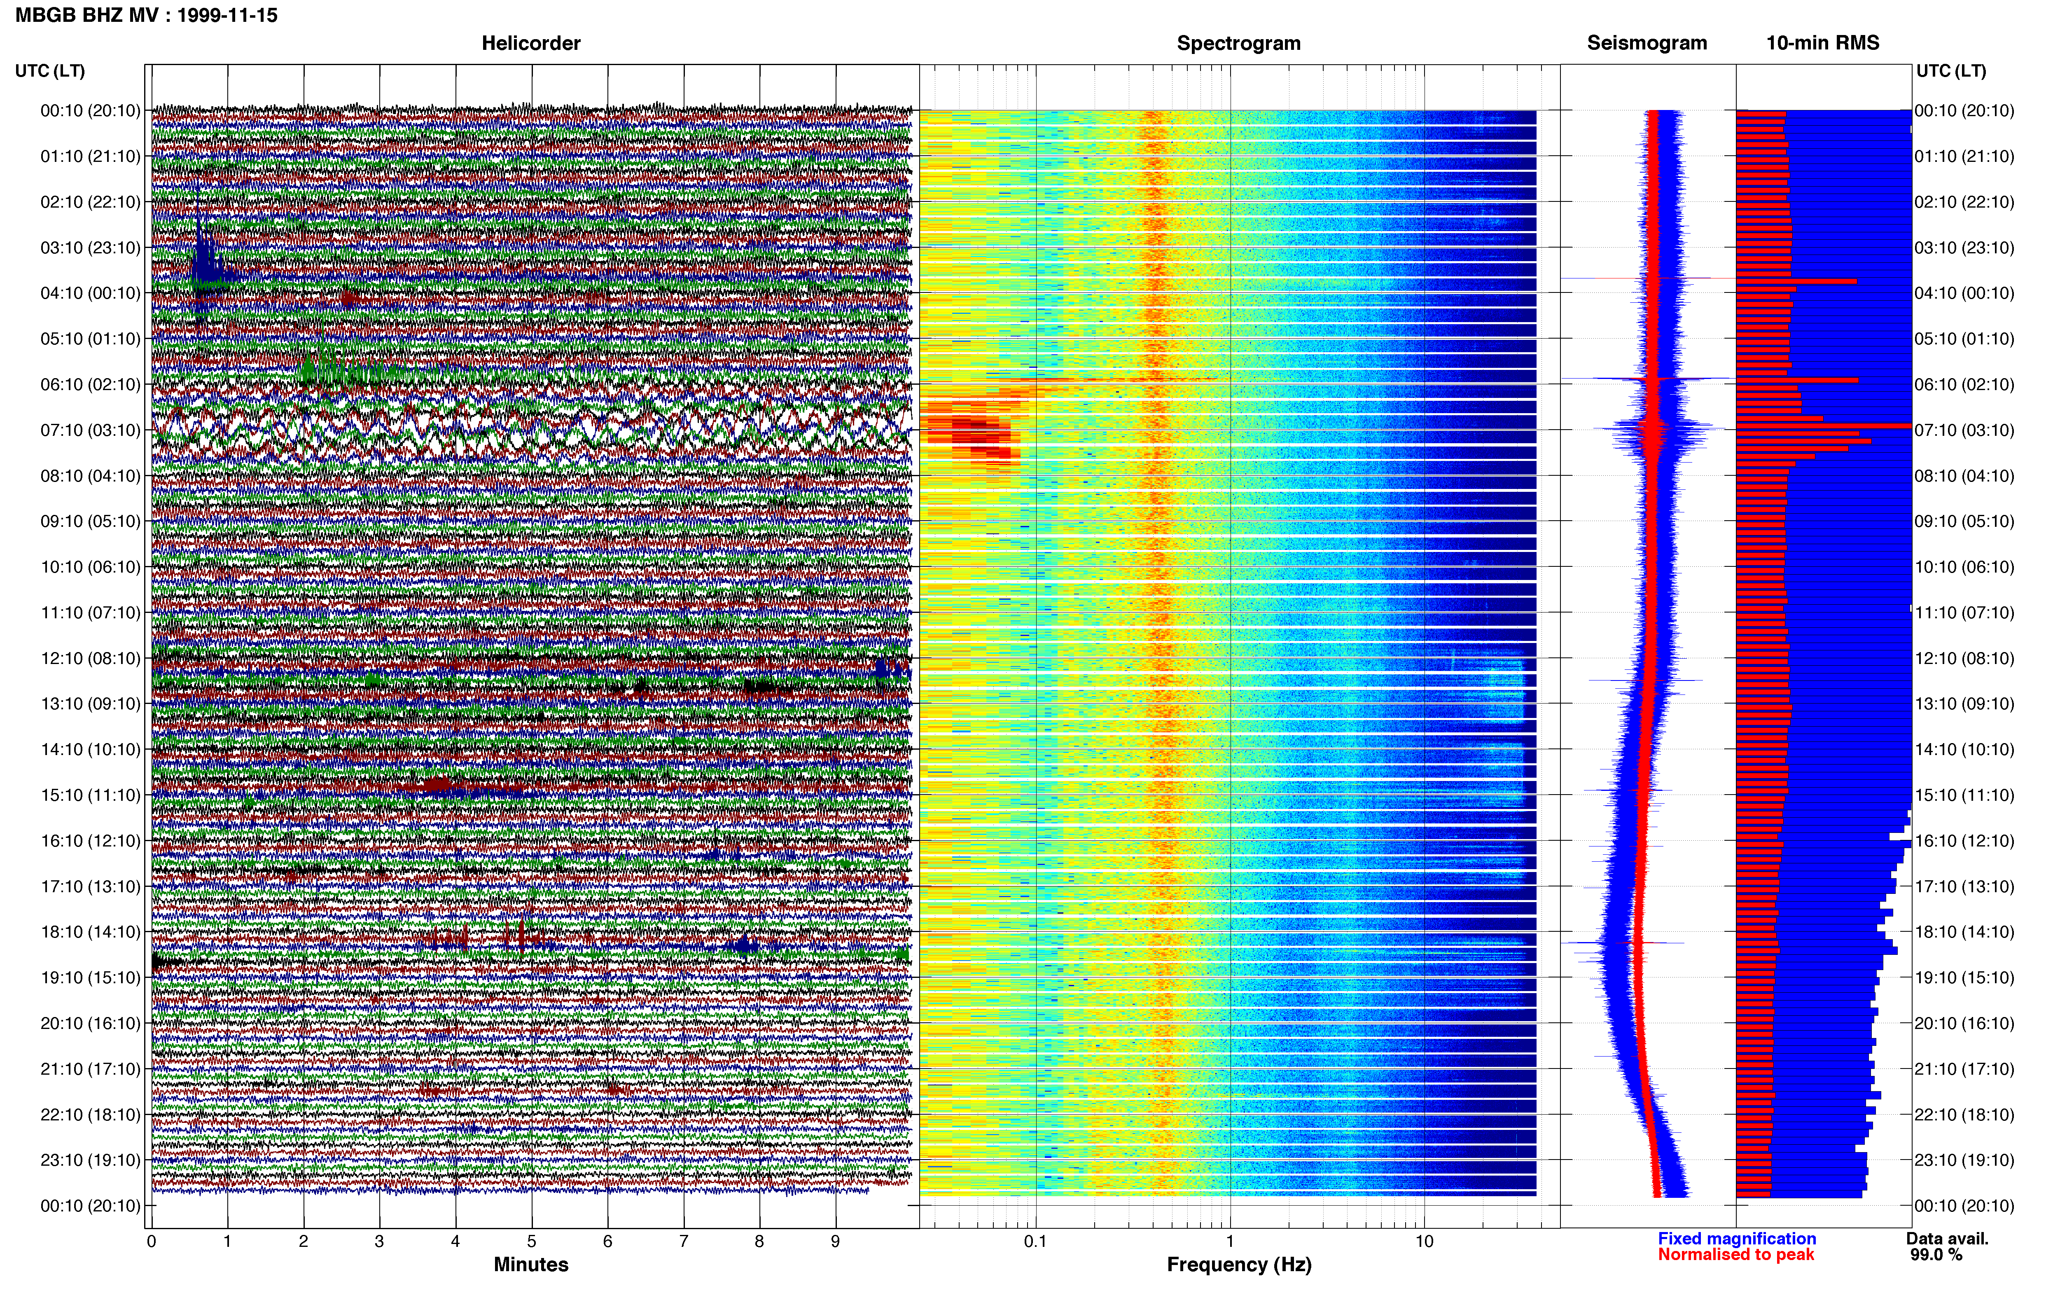The width and height of the screenshot is (2067, 1293).
Task: Click left time label '02:10 (22:10)'
Action: point(91,202)
